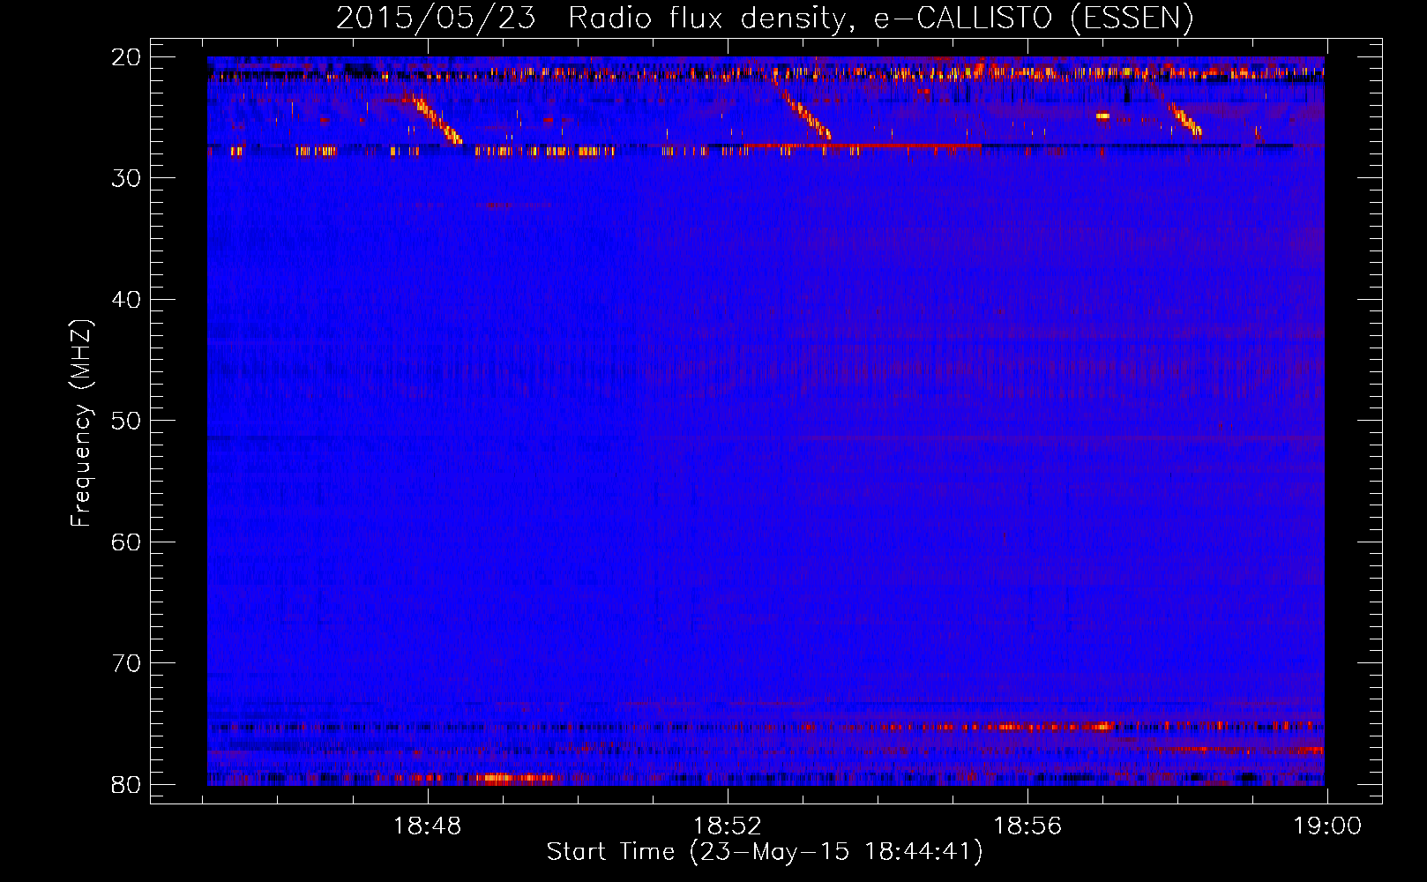Viewport: 1427px width, 882px height.
Task: Click the 60 frequency tick label
Action: pyautogui.click(x=127, y=542)
